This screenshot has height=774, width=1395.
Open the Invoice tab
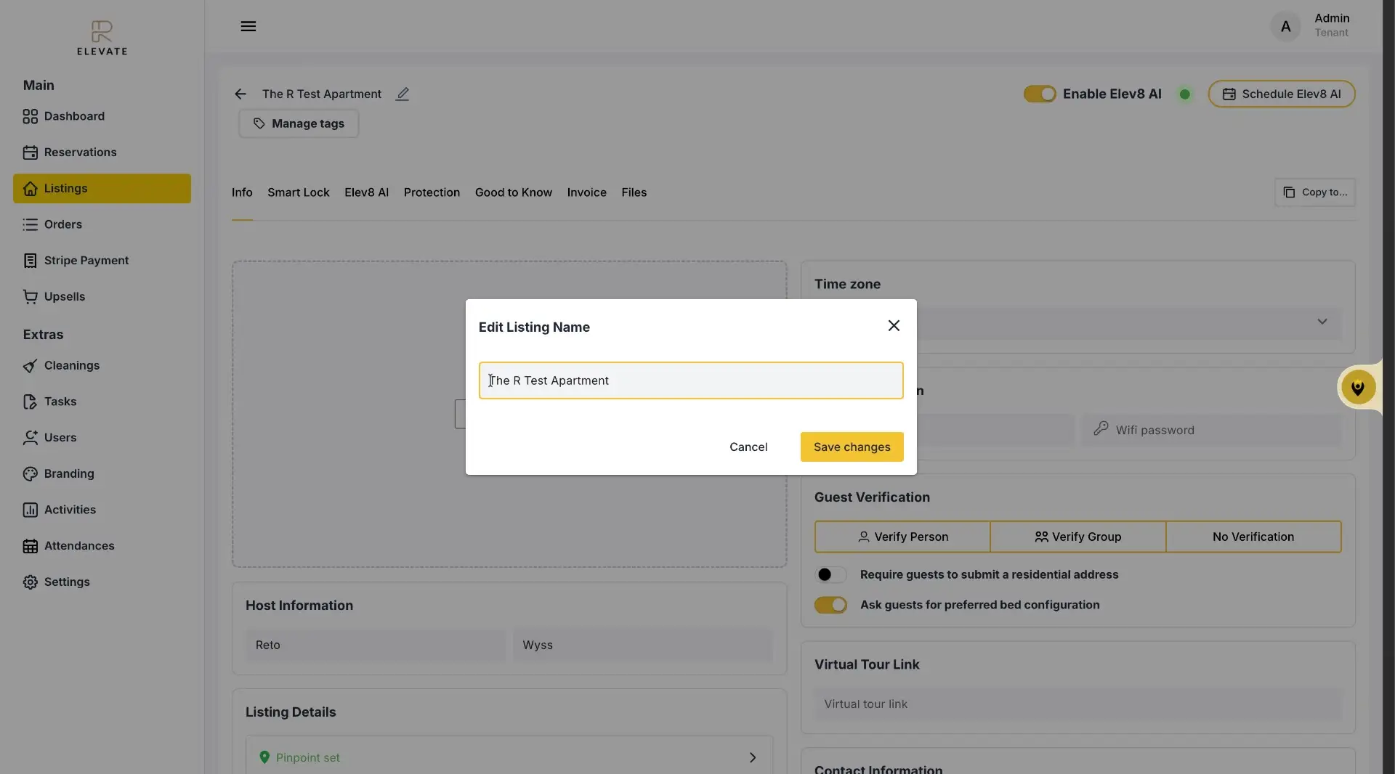(x=586, y=192)
